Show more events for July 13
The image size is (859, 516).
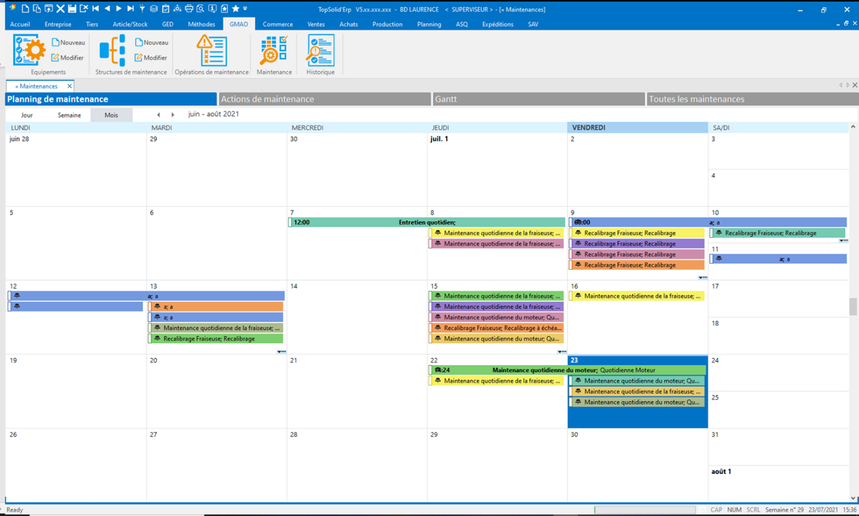tap(281, 351)
